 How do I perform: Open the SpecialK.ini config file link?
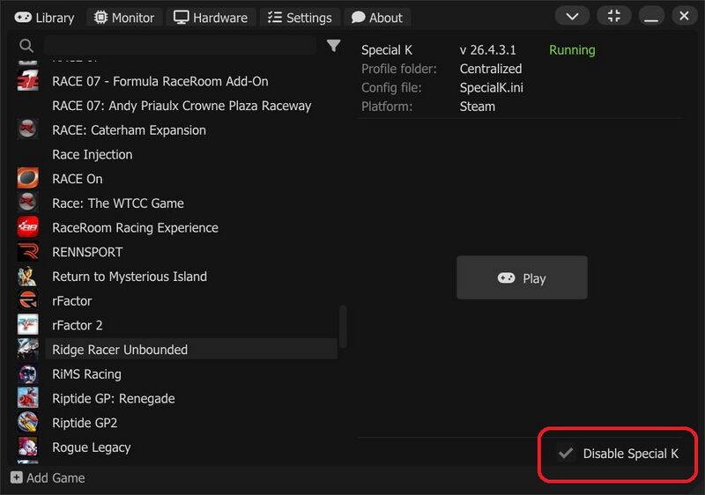coord(491,87)
